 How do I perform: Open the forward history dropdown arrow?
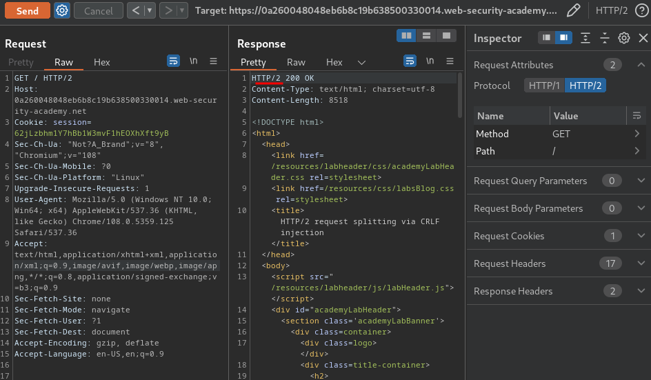(x=182, y=10)
